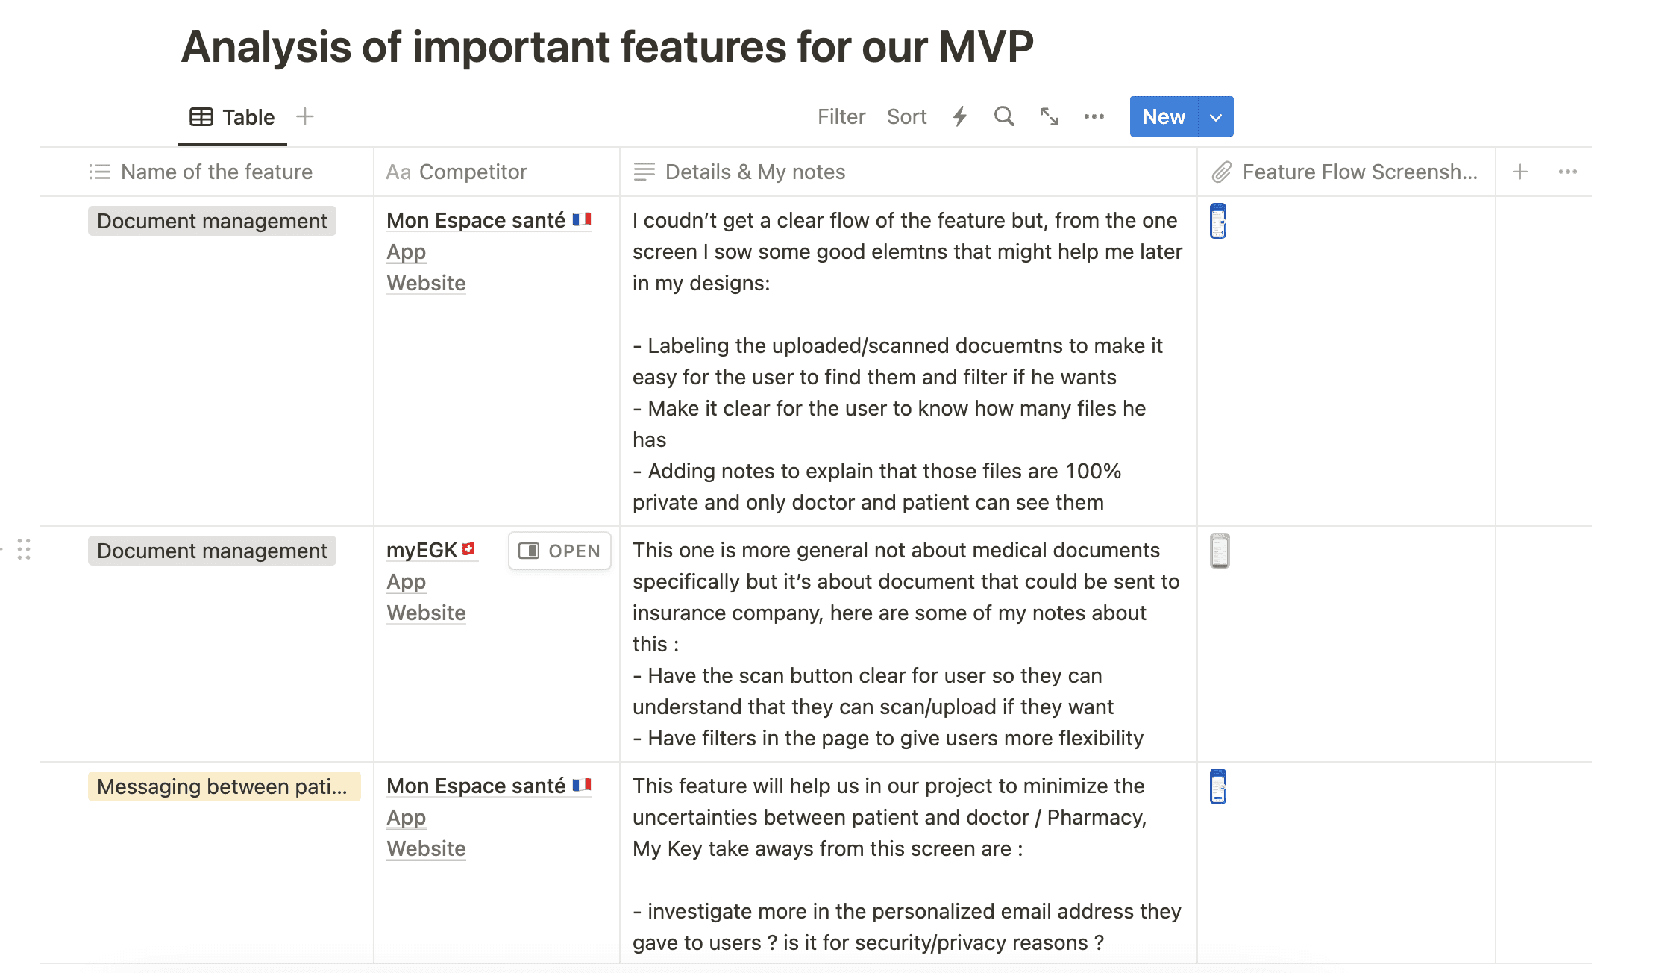Open Competitor column header menu
This screenshot has height=973, width=1653.
473,172
